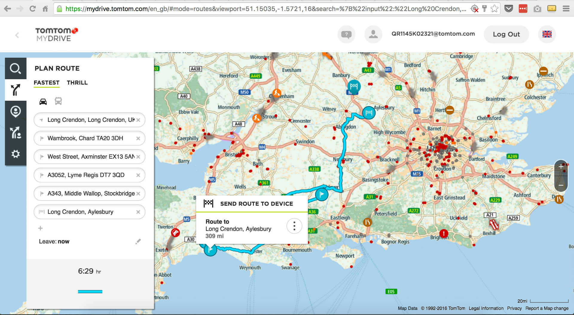This screenshot has height=315, width=574.
Task: Open the UK flag language selector
Action: 547,34
